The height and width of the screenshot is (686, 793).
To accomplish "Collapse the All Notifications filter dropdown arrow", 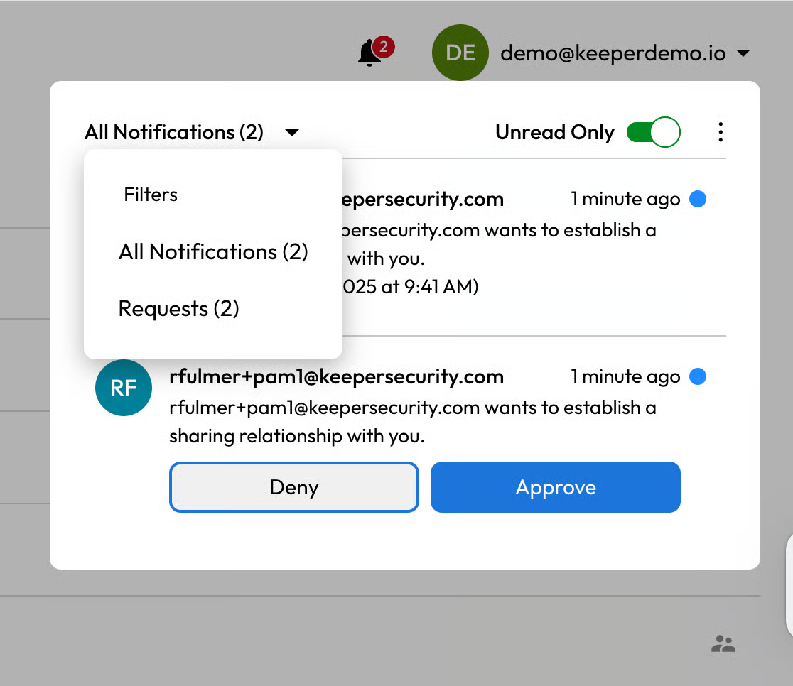I will (291, 133).
